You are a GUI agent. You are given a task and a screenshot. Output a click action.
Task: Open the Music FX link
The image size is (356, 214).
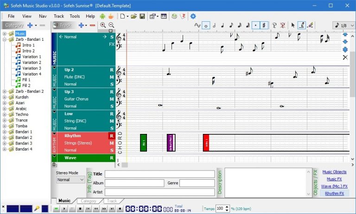click(x=334, y=179)
